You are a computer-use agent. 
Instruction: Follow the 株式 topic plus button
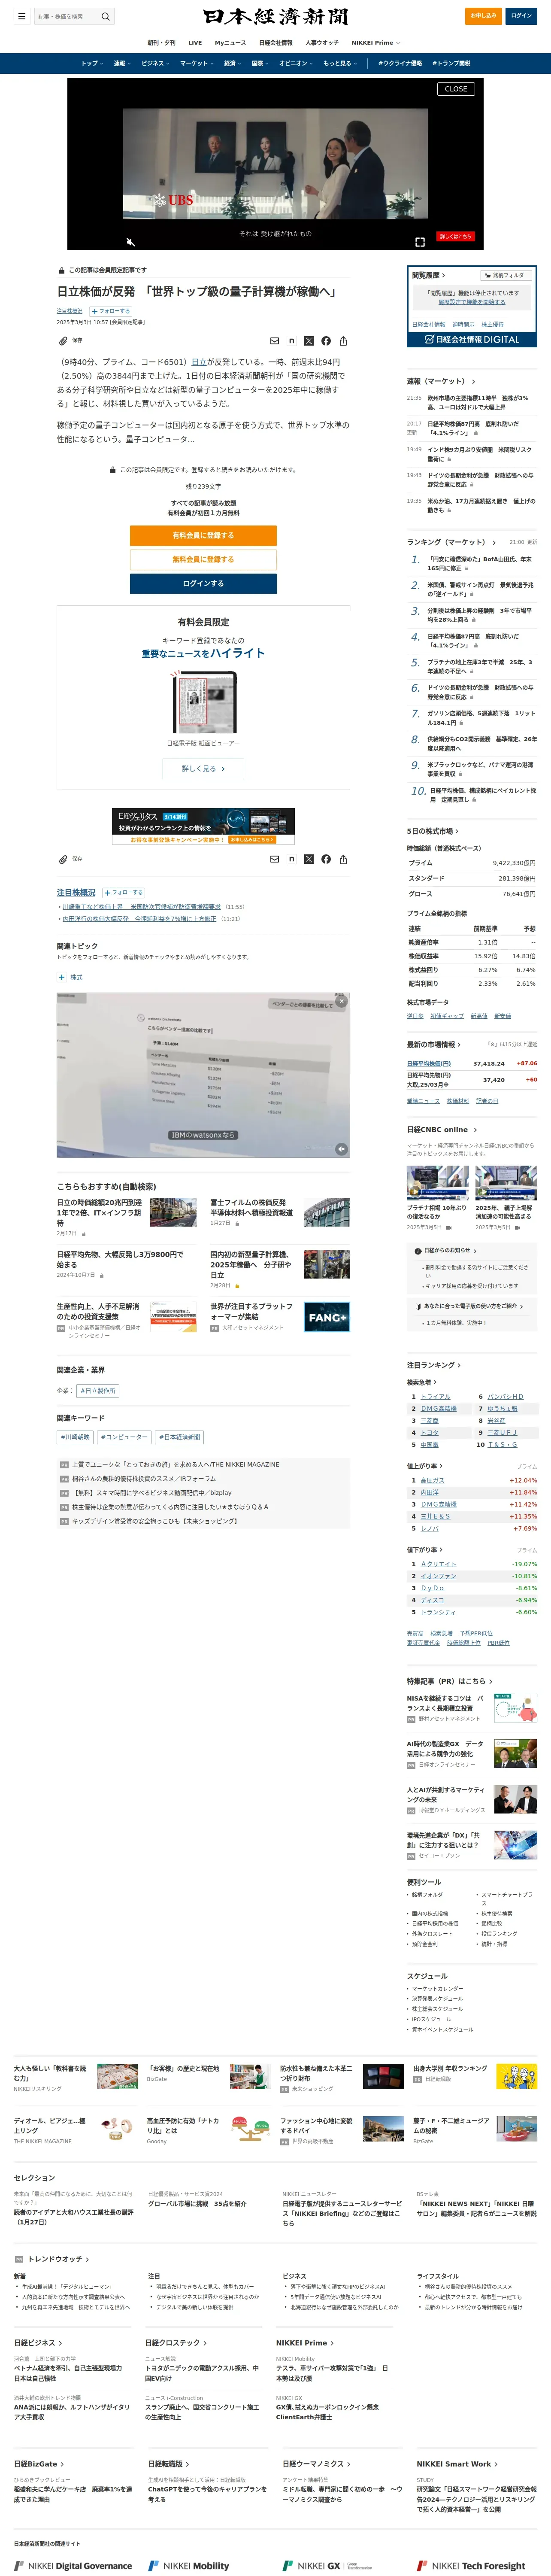pos(62,977)
